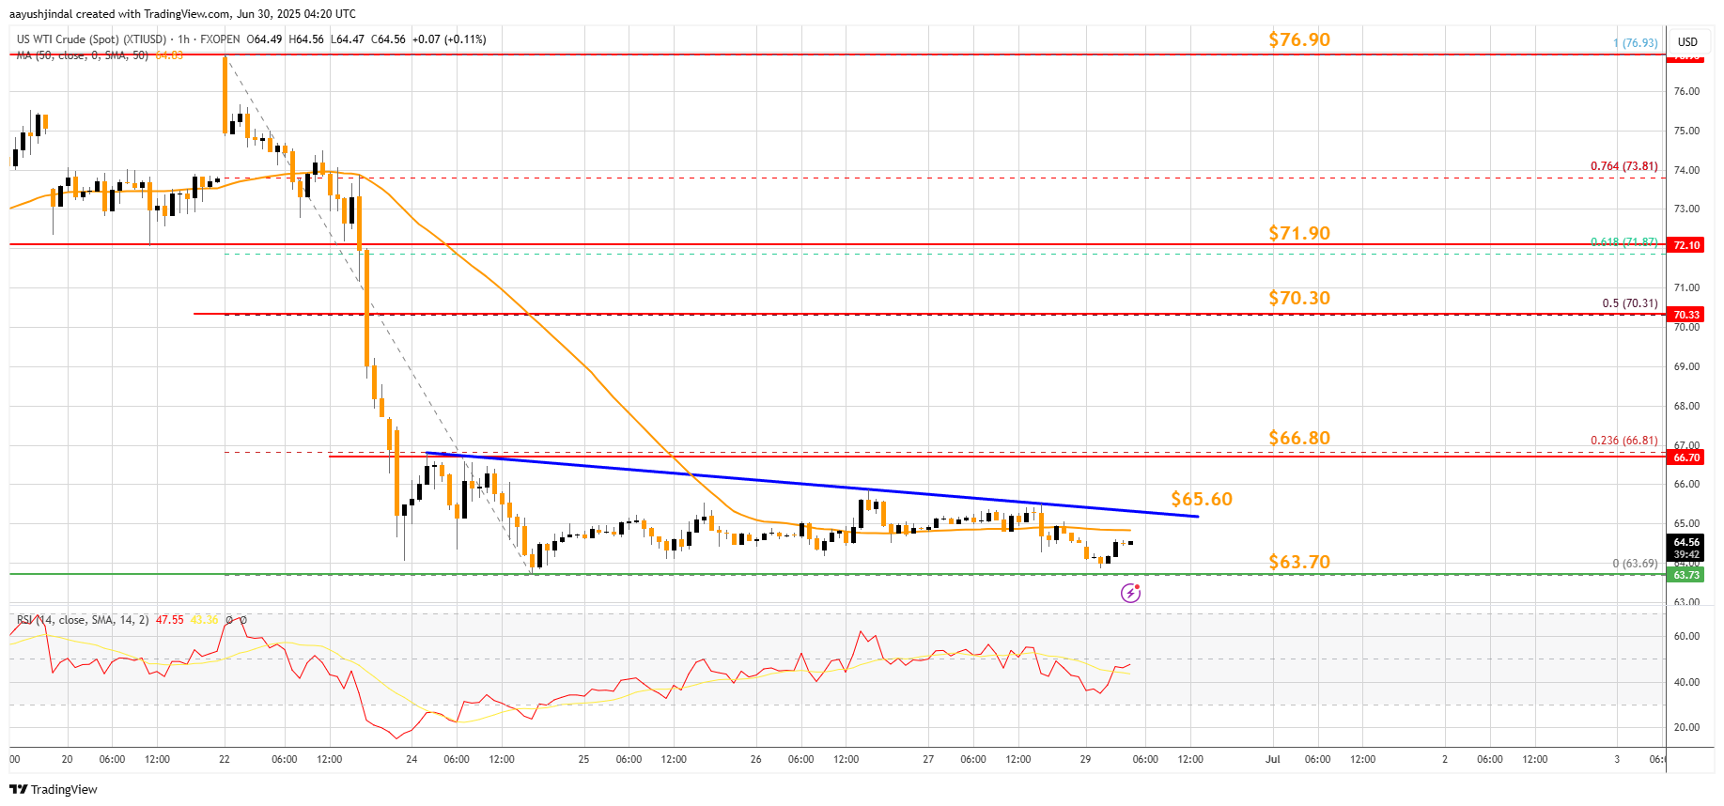Screen dimensions: 1724x806
Task: Click the 0 (63.69) Fibonacci label
Action: coord(1635,564)
